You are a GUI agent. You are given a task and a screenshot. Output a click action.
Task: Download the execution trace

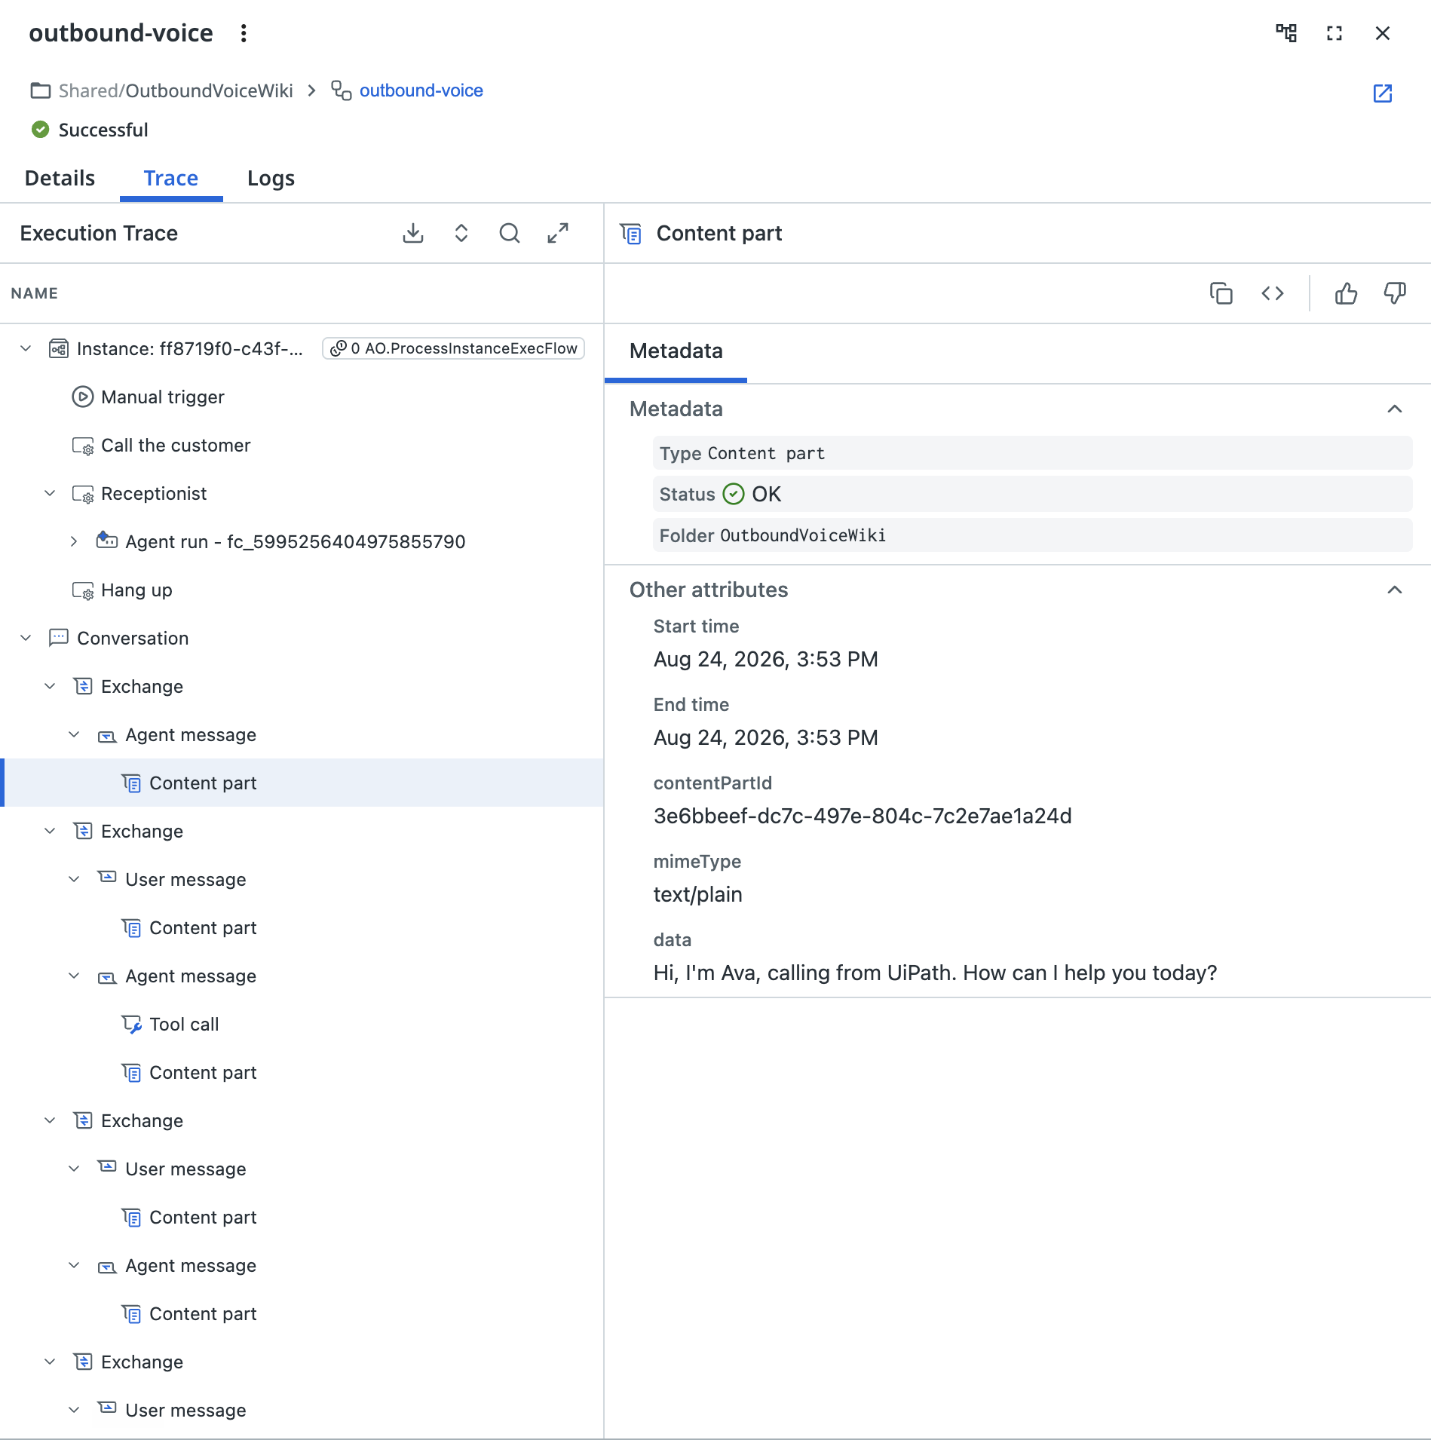(x=413, y=233)
